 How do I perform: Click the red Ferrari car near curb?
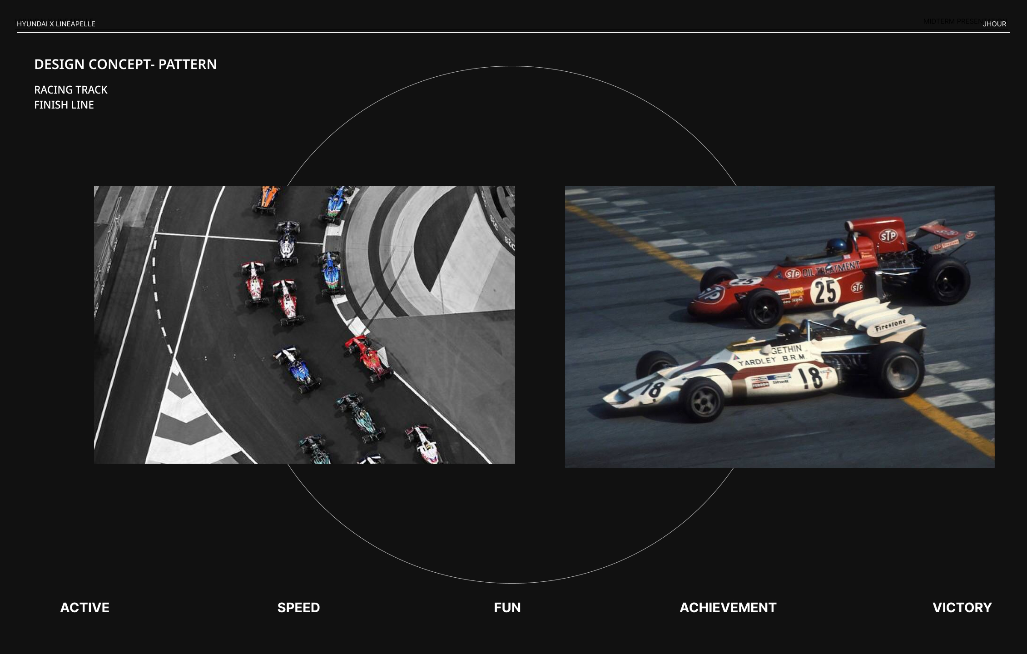pos(369,357)
